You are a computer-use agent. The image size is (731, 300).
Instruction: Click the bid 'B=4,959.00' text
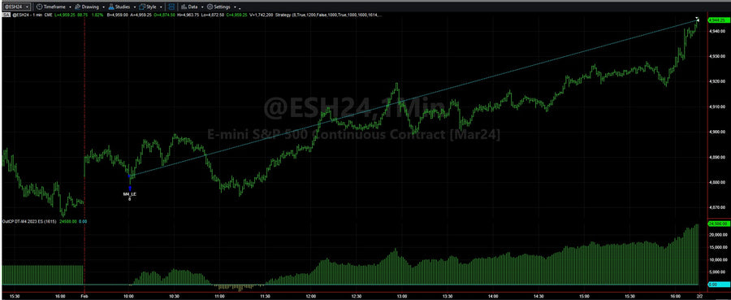click(118, 15)
